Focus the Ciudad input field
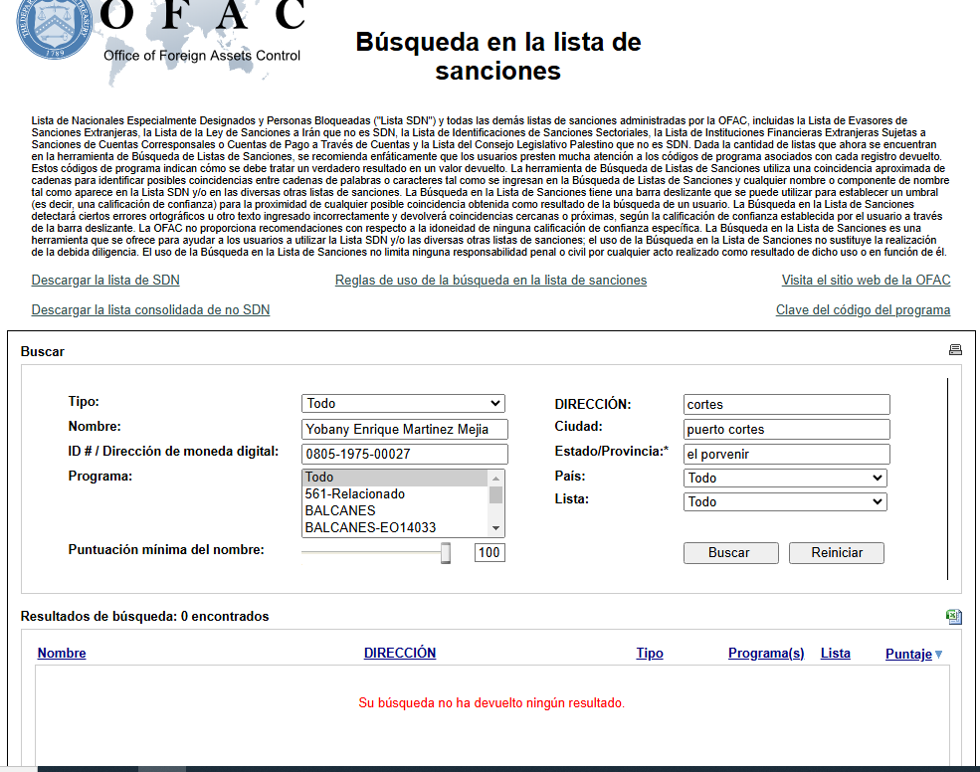The height and width of the screenshot is (772, 980). 786,430
